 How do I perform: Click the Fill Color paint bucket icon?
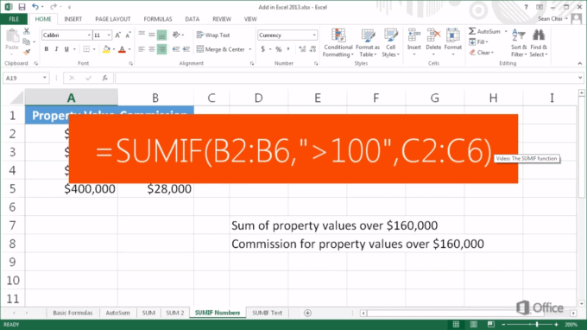point(106,49)
